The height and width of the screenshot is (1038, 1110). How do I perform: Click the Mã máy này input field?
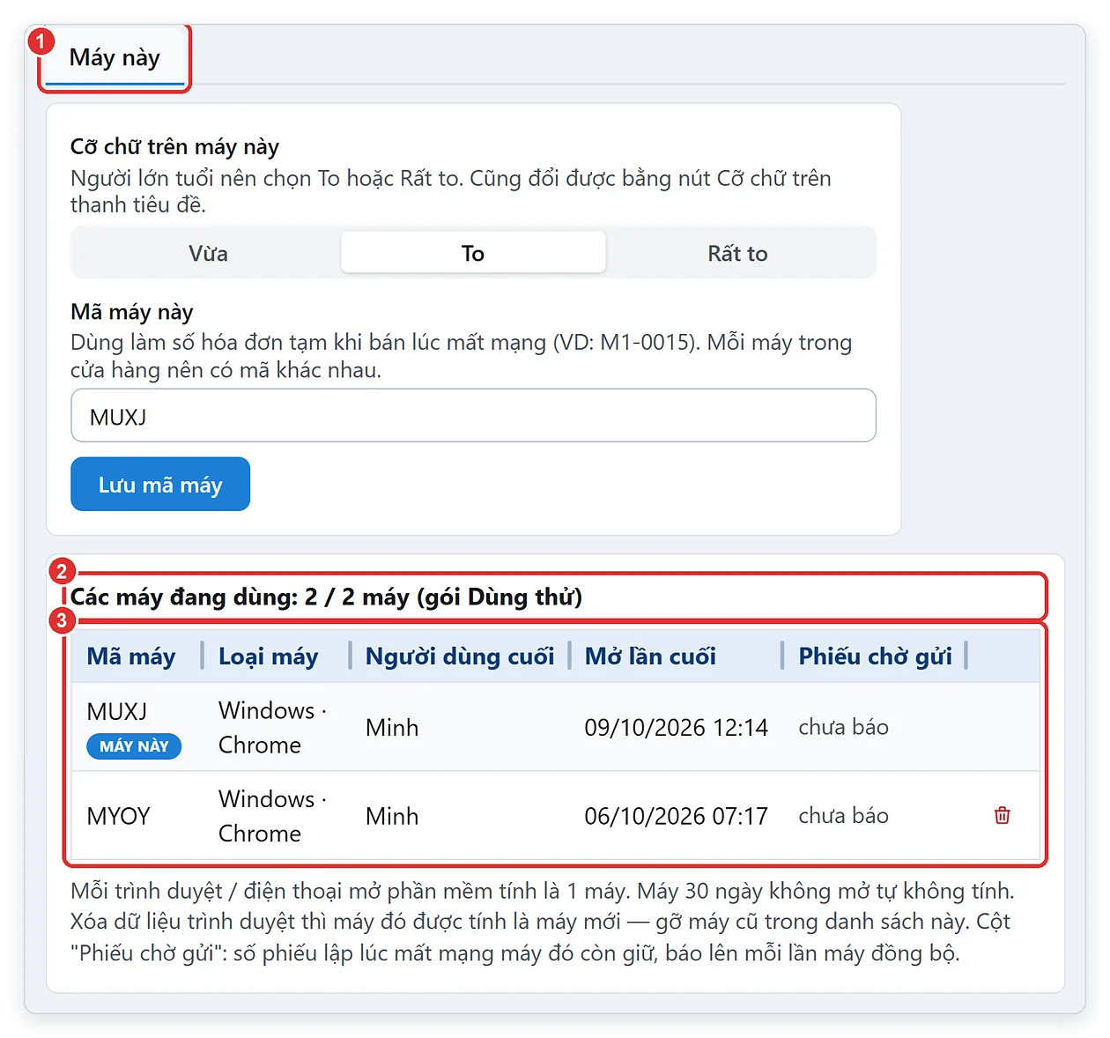click(473, 416)
